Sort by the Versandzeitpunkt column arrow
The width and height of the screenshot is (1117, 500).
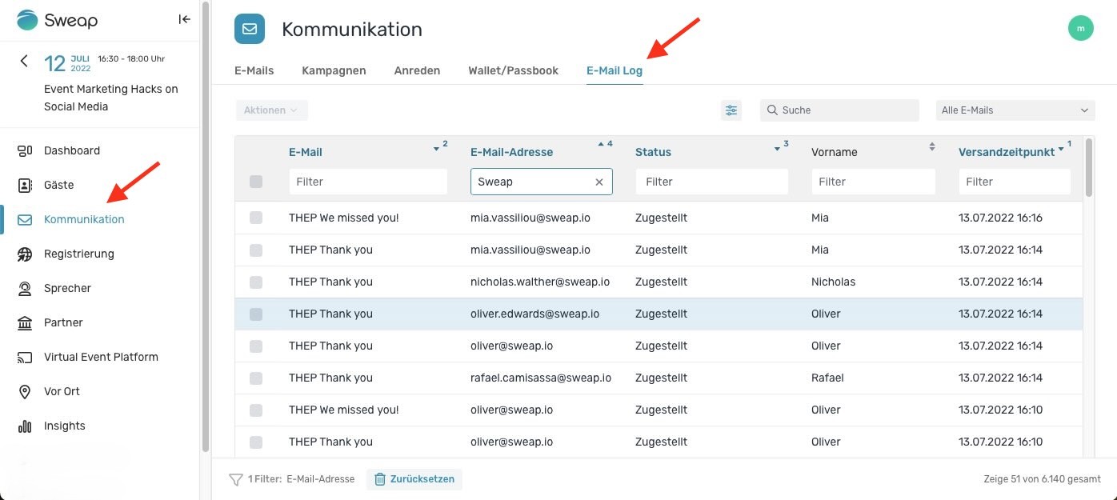point(1061,149)
